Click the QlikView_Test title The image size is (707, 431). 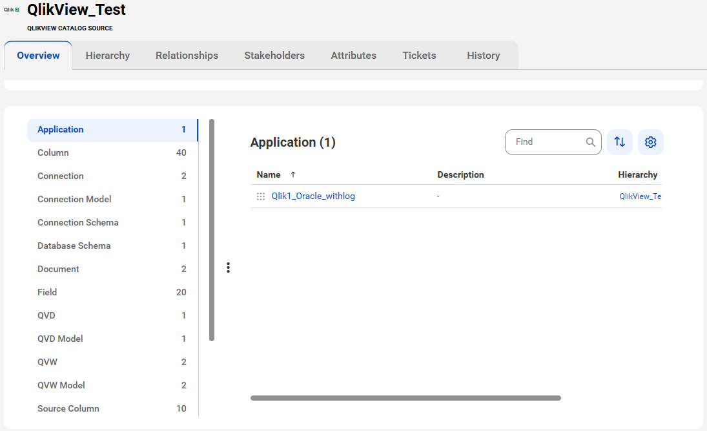click(76, 10)
